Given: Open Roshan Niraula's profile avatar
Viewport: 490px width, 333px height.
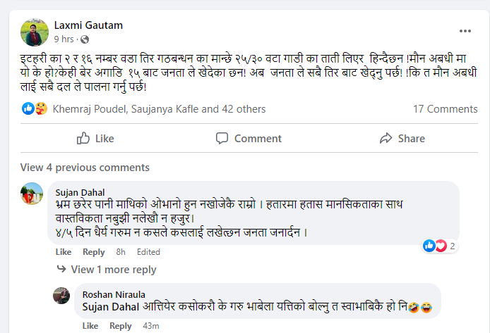Looking at the screenshot, I should 61,296.
